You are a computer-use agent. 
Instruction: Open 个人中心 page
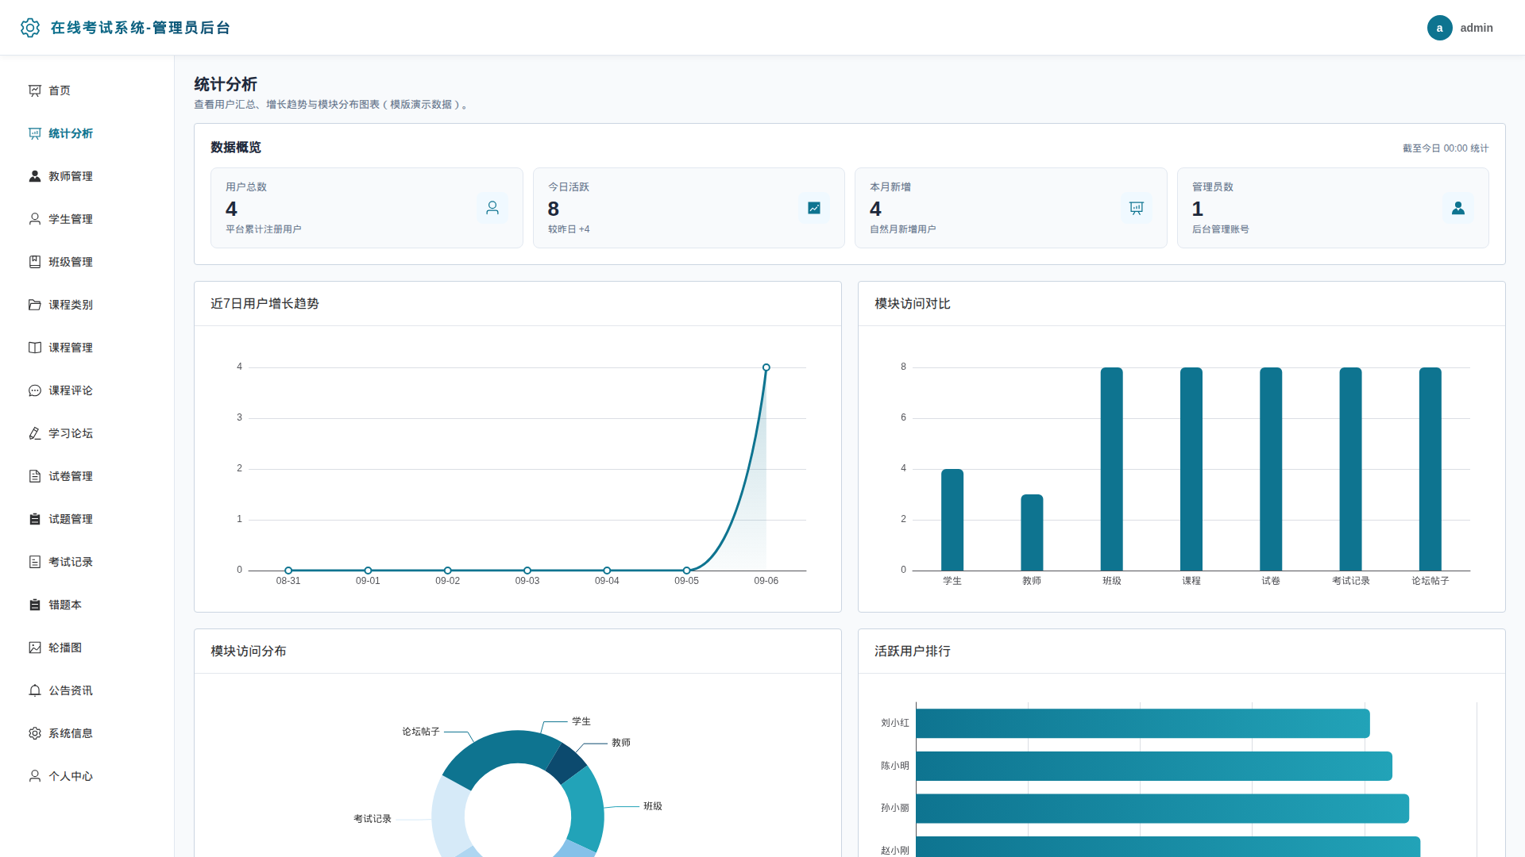tap(87, 776)
